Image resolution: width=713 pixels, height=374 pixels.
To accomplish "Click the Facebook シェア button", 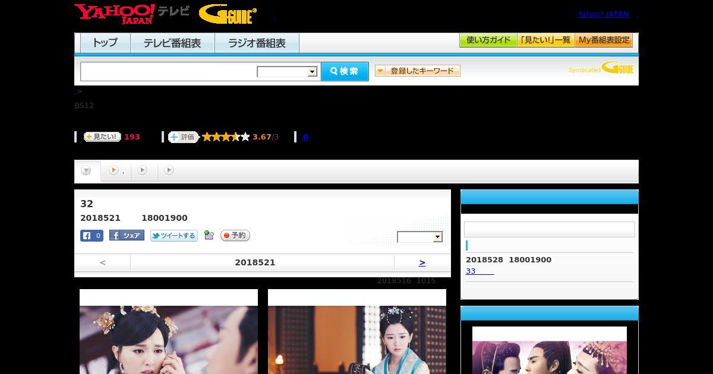I will point(127,236).
